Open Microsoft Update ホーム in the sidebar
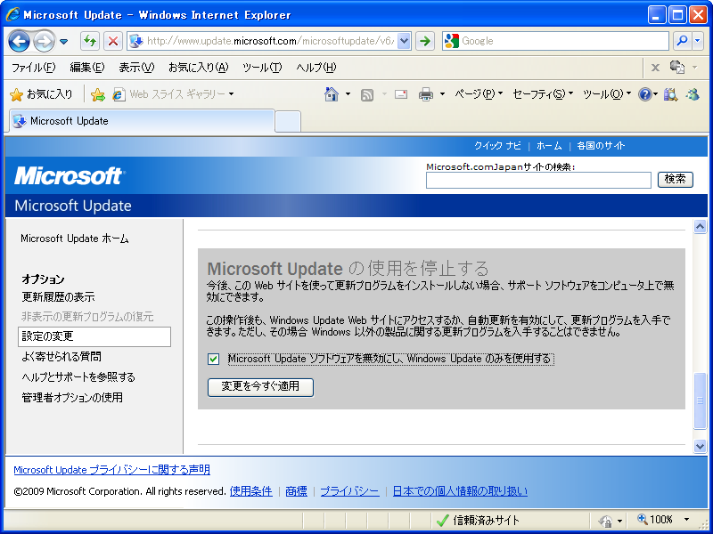Image resolution: width=713 pixels, height=534 pixels. [x=75, y=239]
